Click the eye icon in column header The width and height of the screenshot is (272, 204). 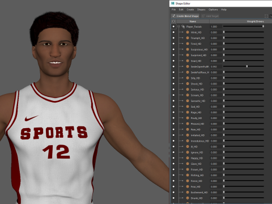point(173,22)
